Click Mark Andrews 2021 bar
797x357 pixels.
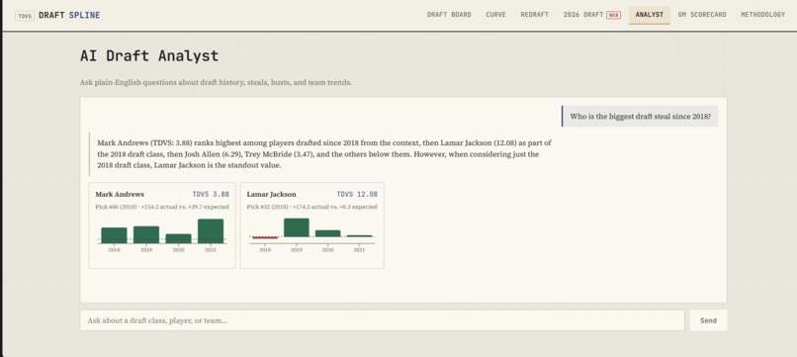point(211,230)
